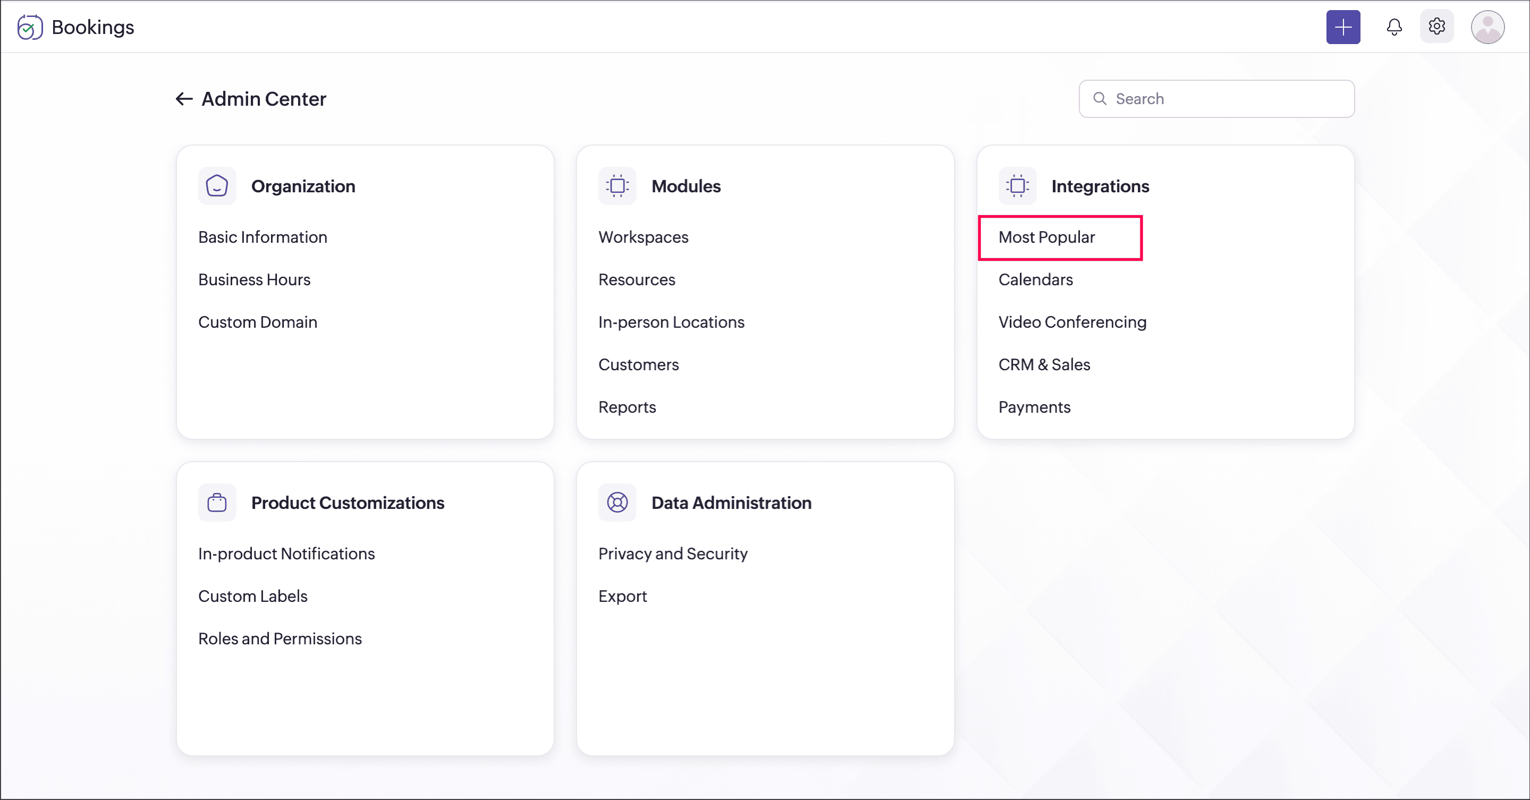Select Privacy and Security
1530x800 pixels.
pos(672,554)
